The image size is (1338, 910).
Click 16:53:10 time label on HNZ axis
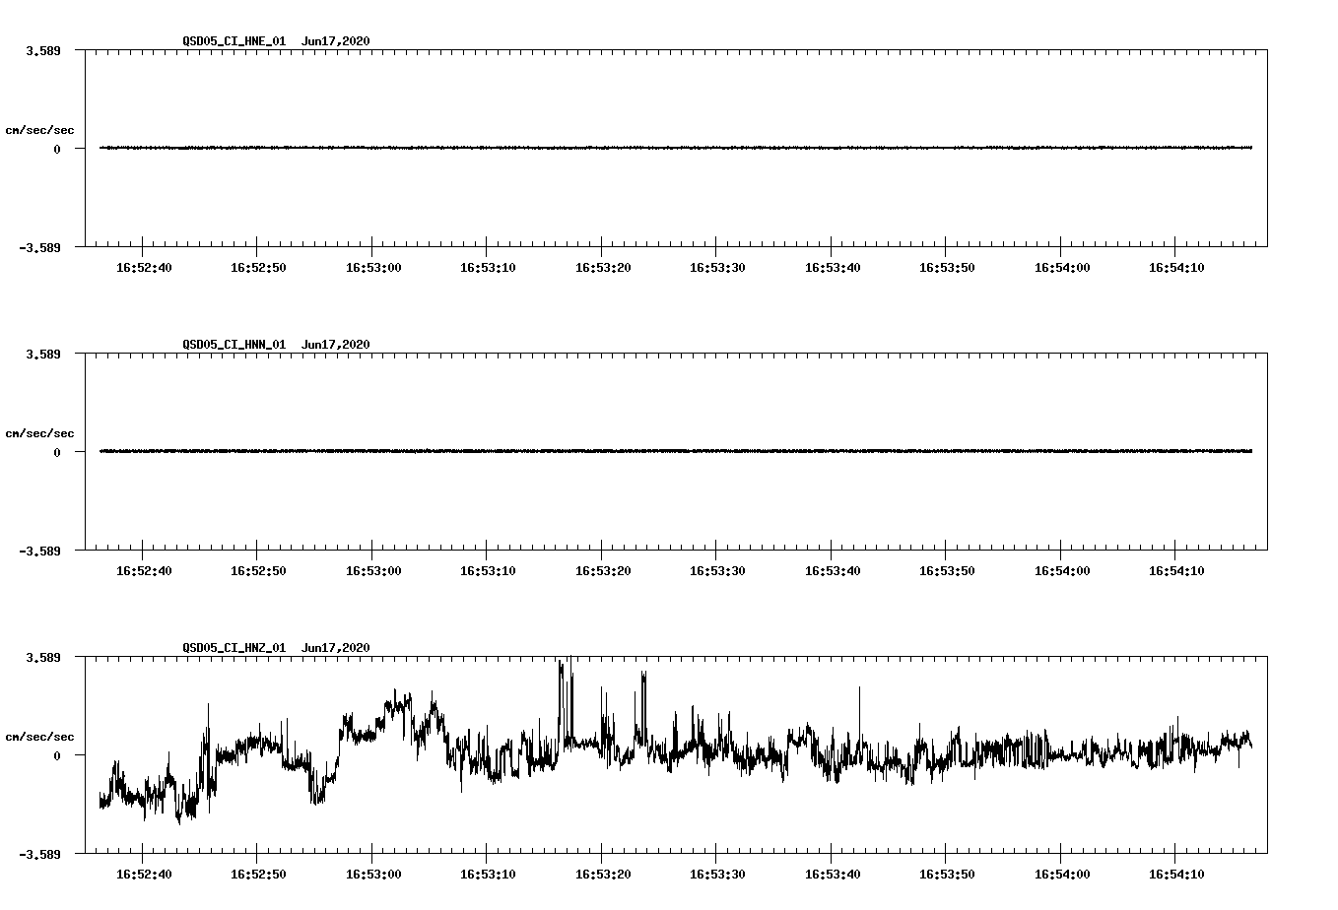coord(488,875)
